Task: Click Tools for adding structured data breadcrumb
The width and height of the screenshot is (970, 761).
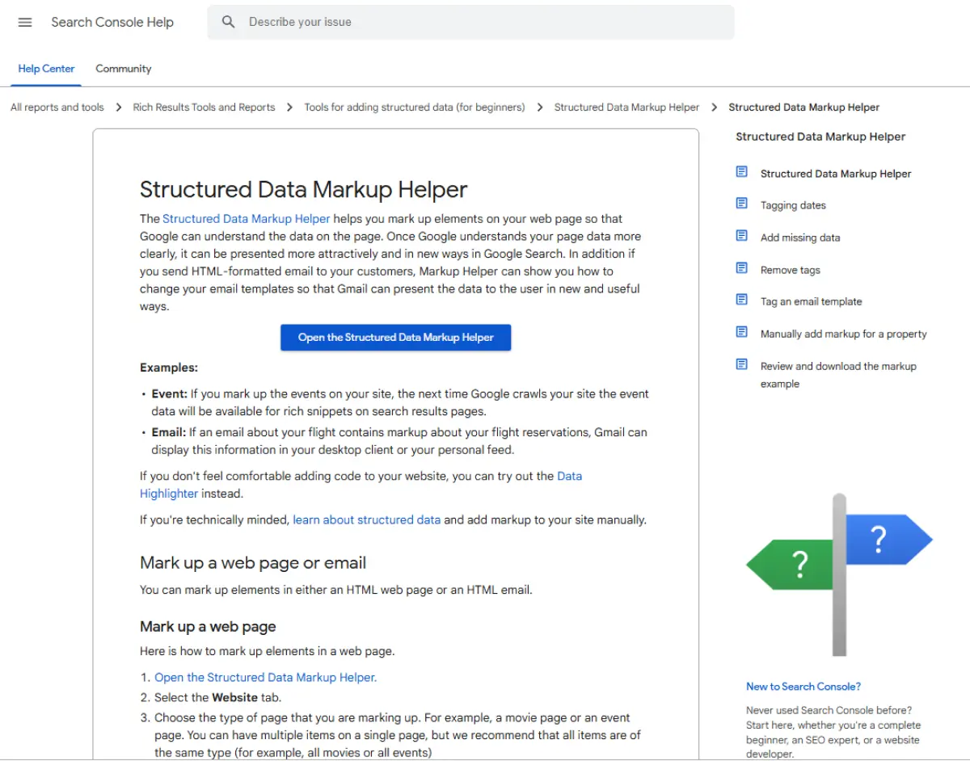Action: click(415, 107)
